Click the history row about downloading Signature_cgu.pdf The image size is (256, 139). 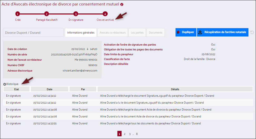pyautogui.click(x=128, y=96)
